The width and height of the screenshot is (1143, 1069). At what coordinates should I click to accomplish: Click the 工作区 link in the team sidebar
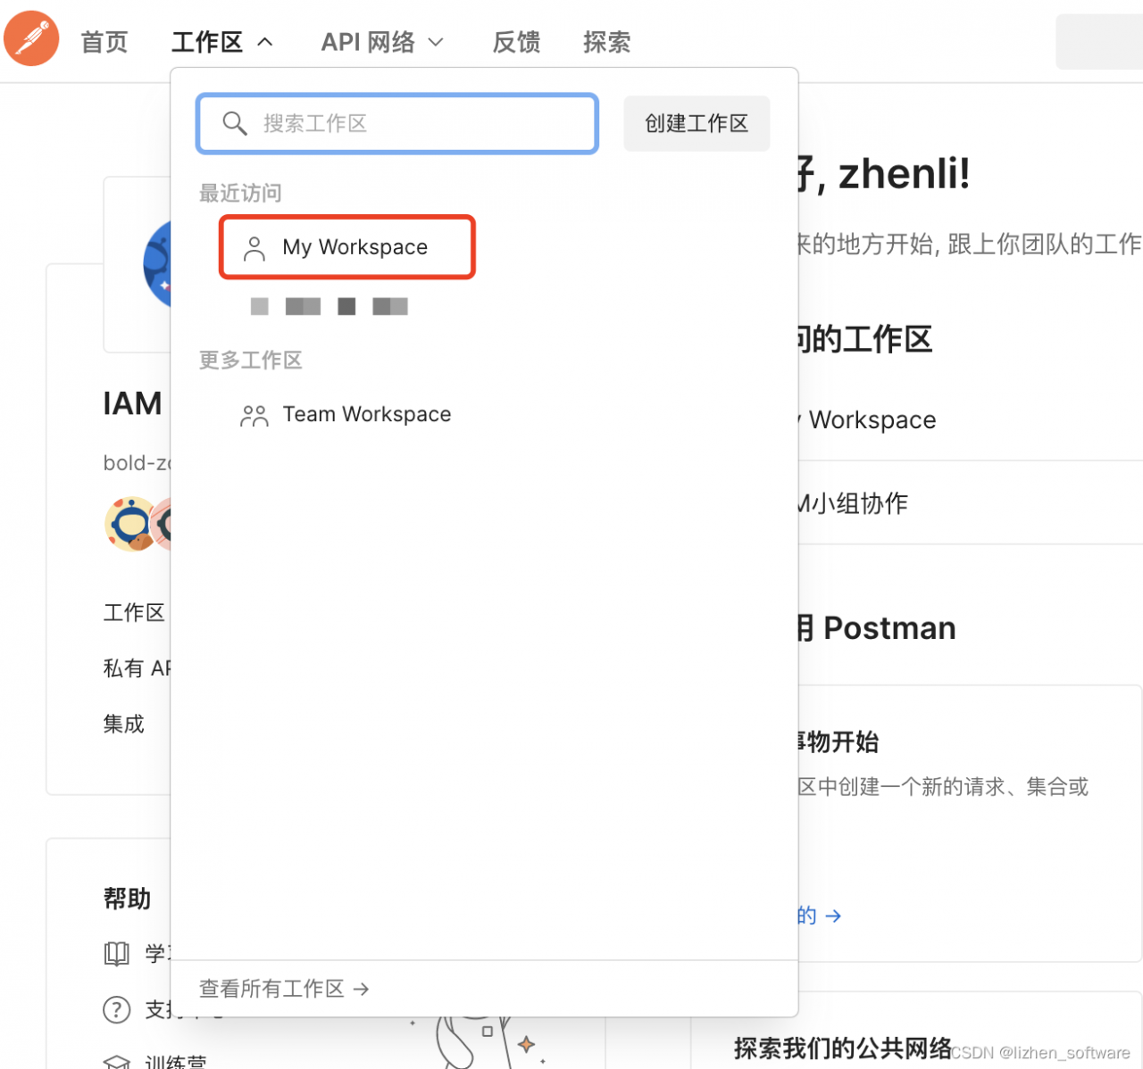coord(134,613)
